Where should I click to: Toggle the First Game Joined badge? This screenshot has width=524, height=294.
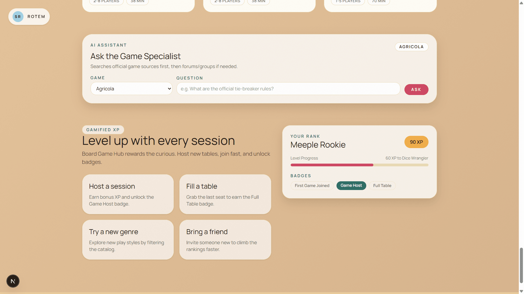click(x=312, y=185)
